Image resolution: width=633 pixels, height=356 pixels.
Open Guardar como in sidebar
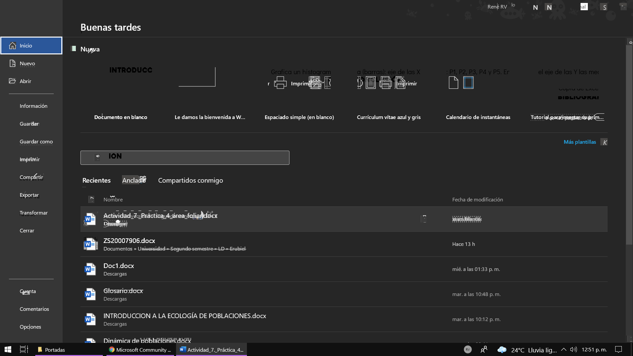[36, 142]
